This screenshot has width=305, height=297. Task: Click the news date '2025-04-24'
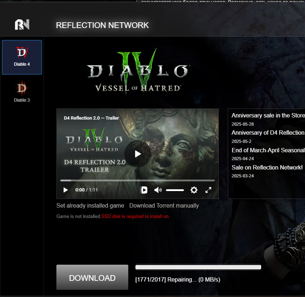pos(242,159)
